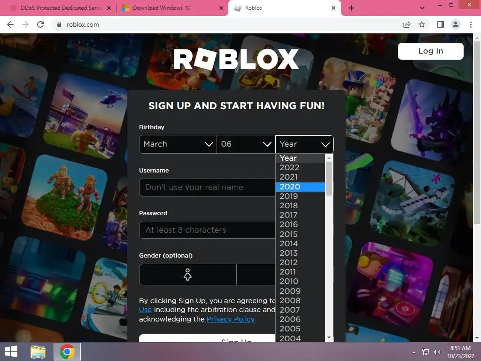
Task: Pick birth year 2011
Action: [x=300, y=272]
